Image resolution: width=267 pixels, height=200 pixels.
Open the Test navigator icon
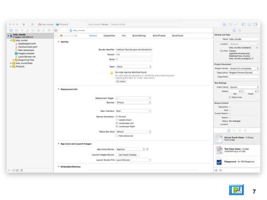click(33, 30)
